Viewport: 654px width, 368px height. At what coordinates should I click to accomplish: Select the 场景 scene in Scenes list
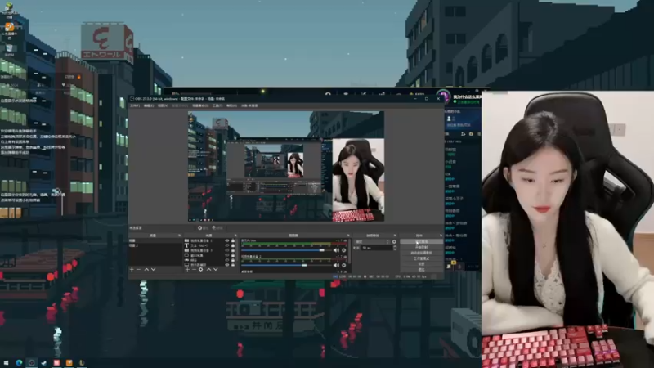click(155, 240)
